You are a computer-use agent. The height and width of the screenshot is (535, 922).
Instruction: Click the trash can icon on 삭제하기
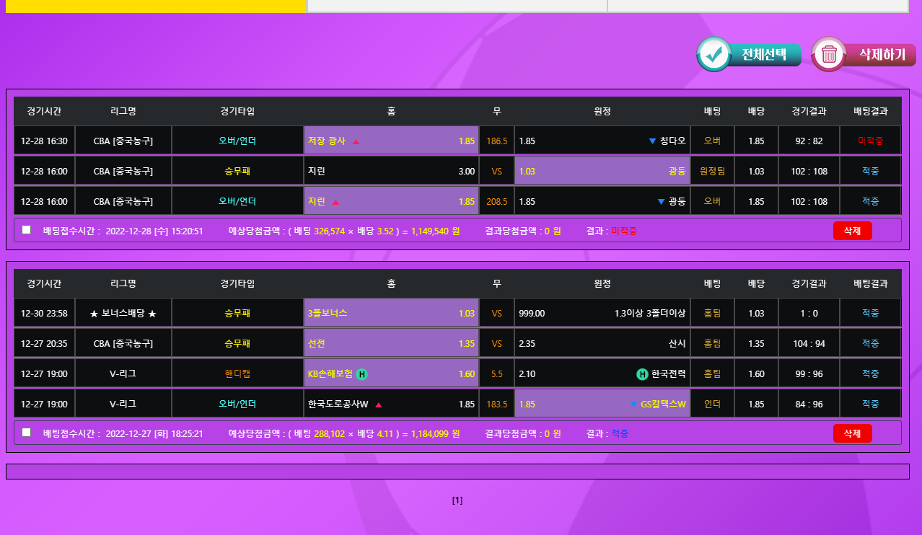[x=829, y=54]
